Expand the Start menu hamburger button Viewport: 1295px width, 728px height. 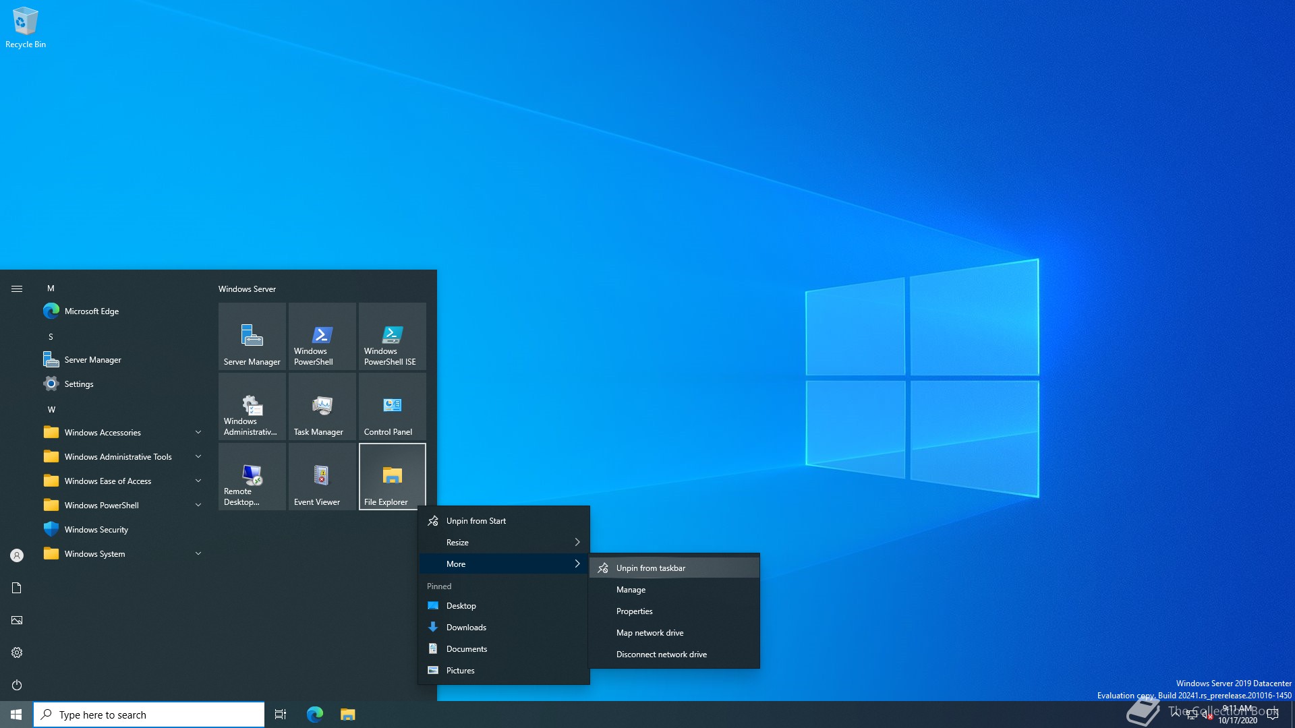coord(17,289)
